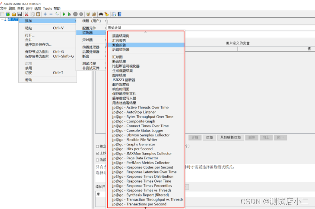Choose 汇总报告 from the listener menu
Image resolution: width=315 pixels, height=209 pixels.
point(146,40)
